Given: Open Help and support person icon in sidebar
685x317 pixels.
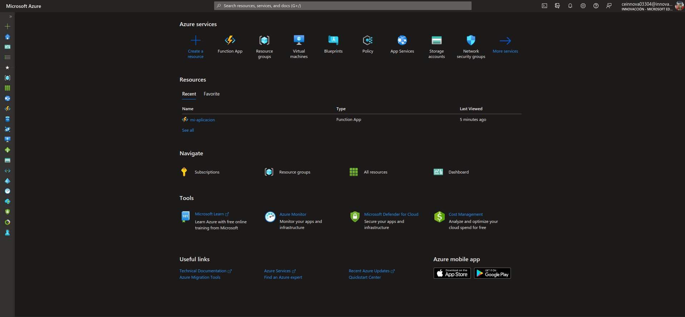Looking at the screenshot, I should tap(7, 233).
